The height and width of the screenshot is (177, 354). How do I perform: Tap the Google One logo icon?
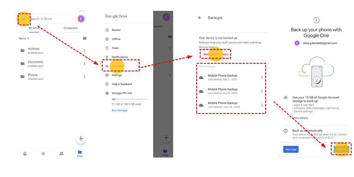pyautogui.click(x=316, y=20)
